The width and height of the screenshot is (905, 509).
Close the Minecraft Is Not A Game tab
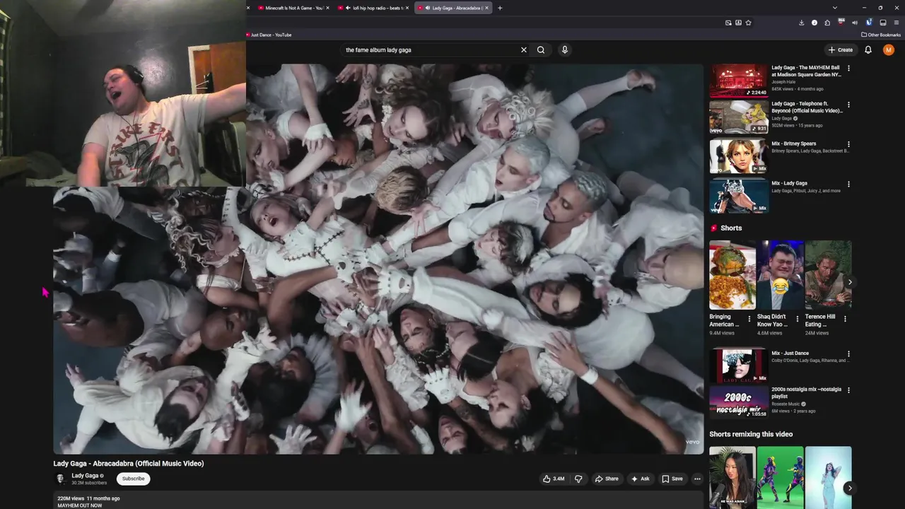pos(327,8)
